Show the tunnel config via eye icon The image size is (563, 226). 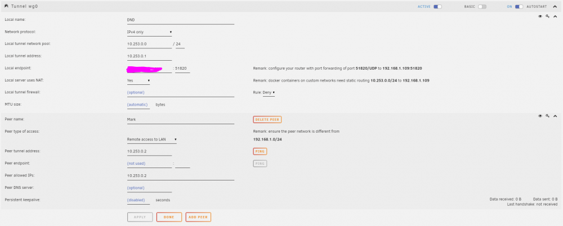click(x=540, y=16)
